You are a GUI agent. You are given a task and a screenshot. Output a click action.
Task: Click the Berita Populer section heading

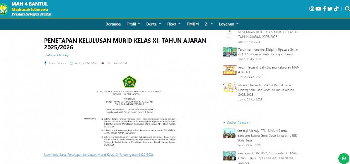pos(238,123)
